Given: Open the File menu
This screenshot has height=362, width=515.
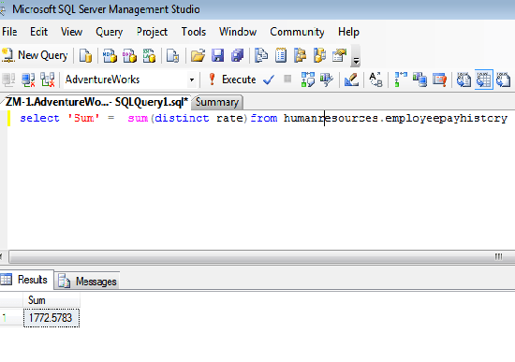Looking at the screenshot, I should pos(9,32).
